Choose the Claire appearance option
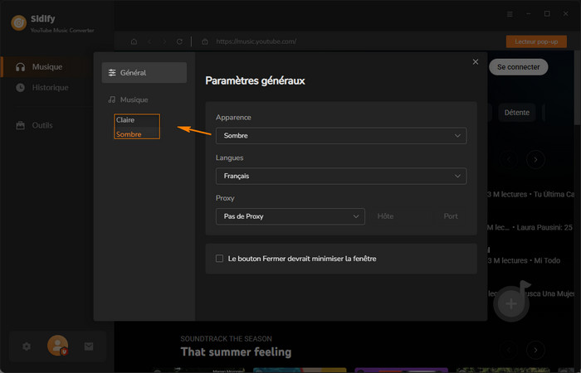The width and height of the screenshot is (581, 373). 126,120
